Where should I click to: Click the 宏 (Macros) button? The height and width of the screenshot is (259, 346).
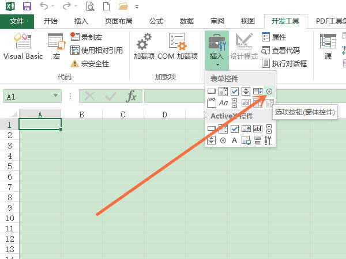(57, 47)
